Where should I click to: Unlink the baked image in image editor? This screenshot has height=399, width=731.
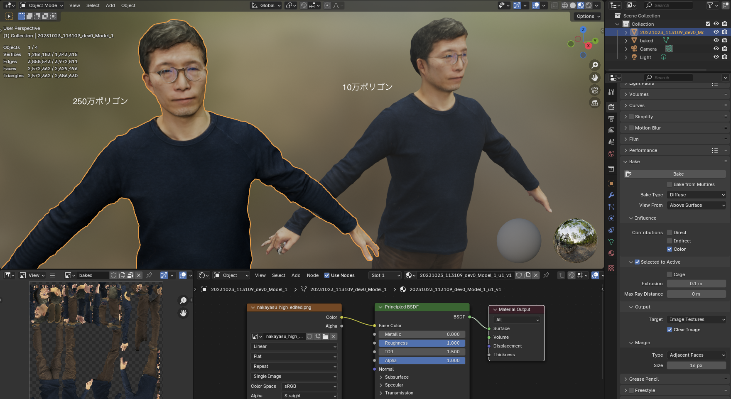[x=139, y=275]
